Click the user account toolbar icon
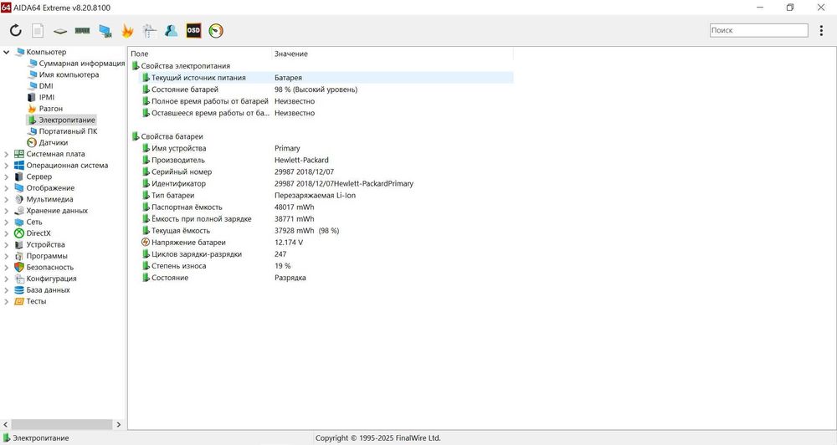The width and height of the screenshot is (837, 445). coord(172,30)
